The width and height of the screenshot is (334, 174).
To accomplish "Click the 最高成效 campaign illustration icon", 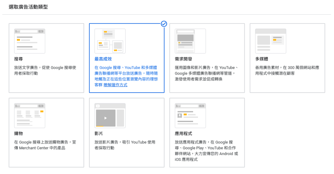I will point(110,41).
